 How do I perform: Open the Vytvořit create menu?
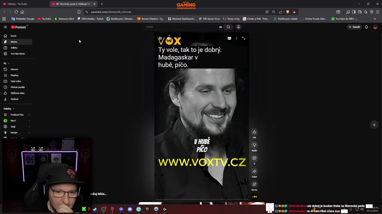tap(354, 27)
